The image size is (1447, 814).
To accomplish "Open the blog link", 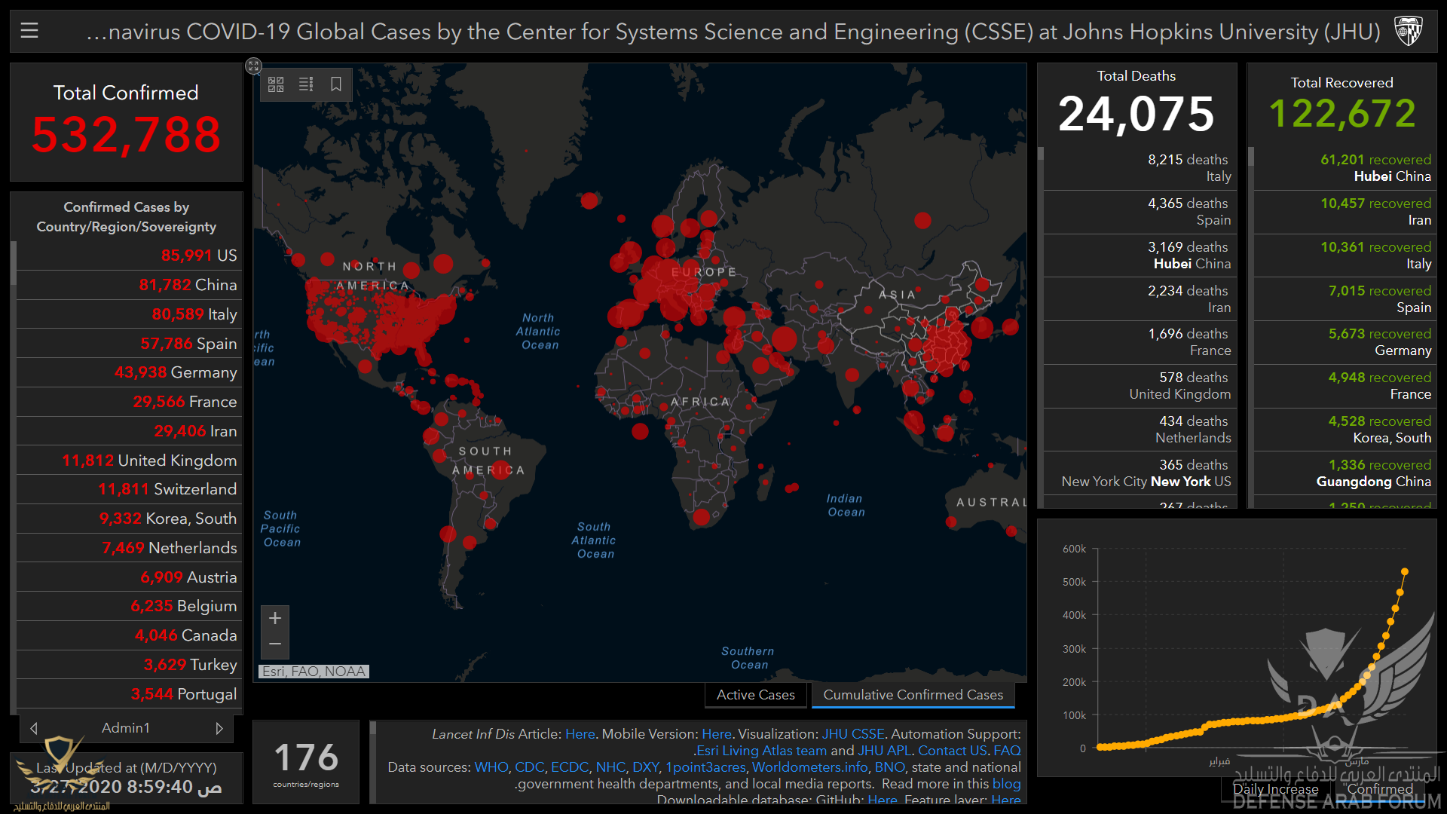I will [1006, 784].
